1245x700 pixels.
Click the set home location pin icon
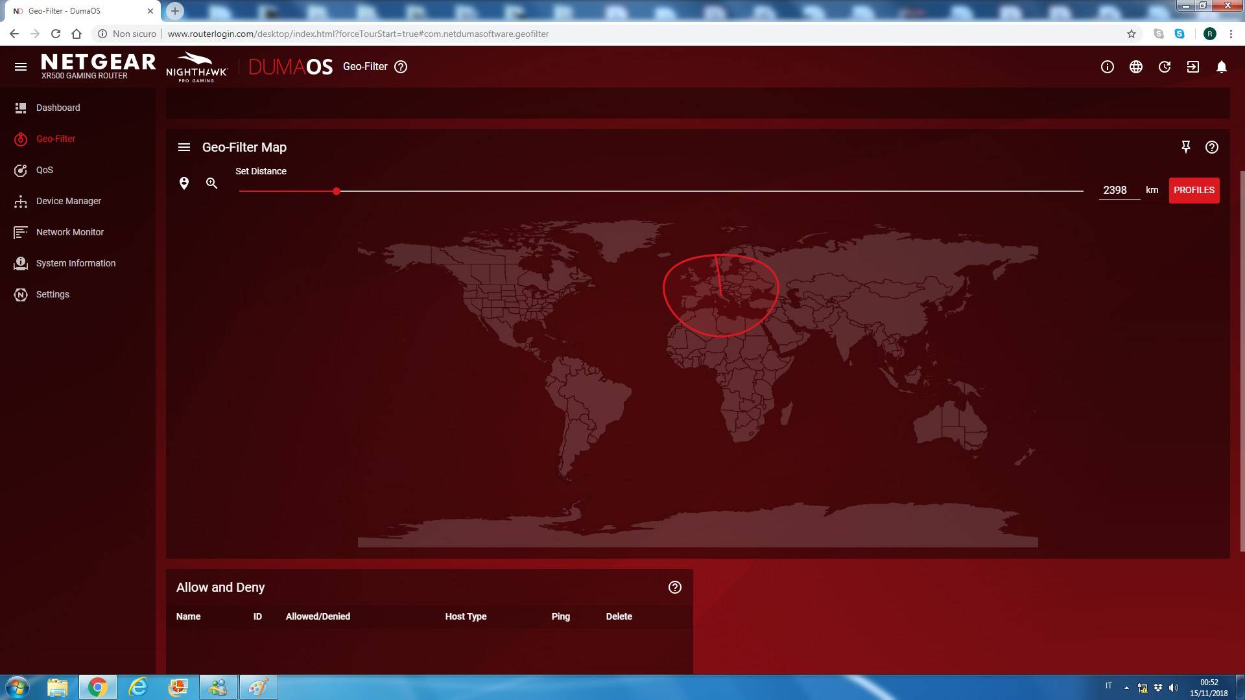tap(184, 183)
